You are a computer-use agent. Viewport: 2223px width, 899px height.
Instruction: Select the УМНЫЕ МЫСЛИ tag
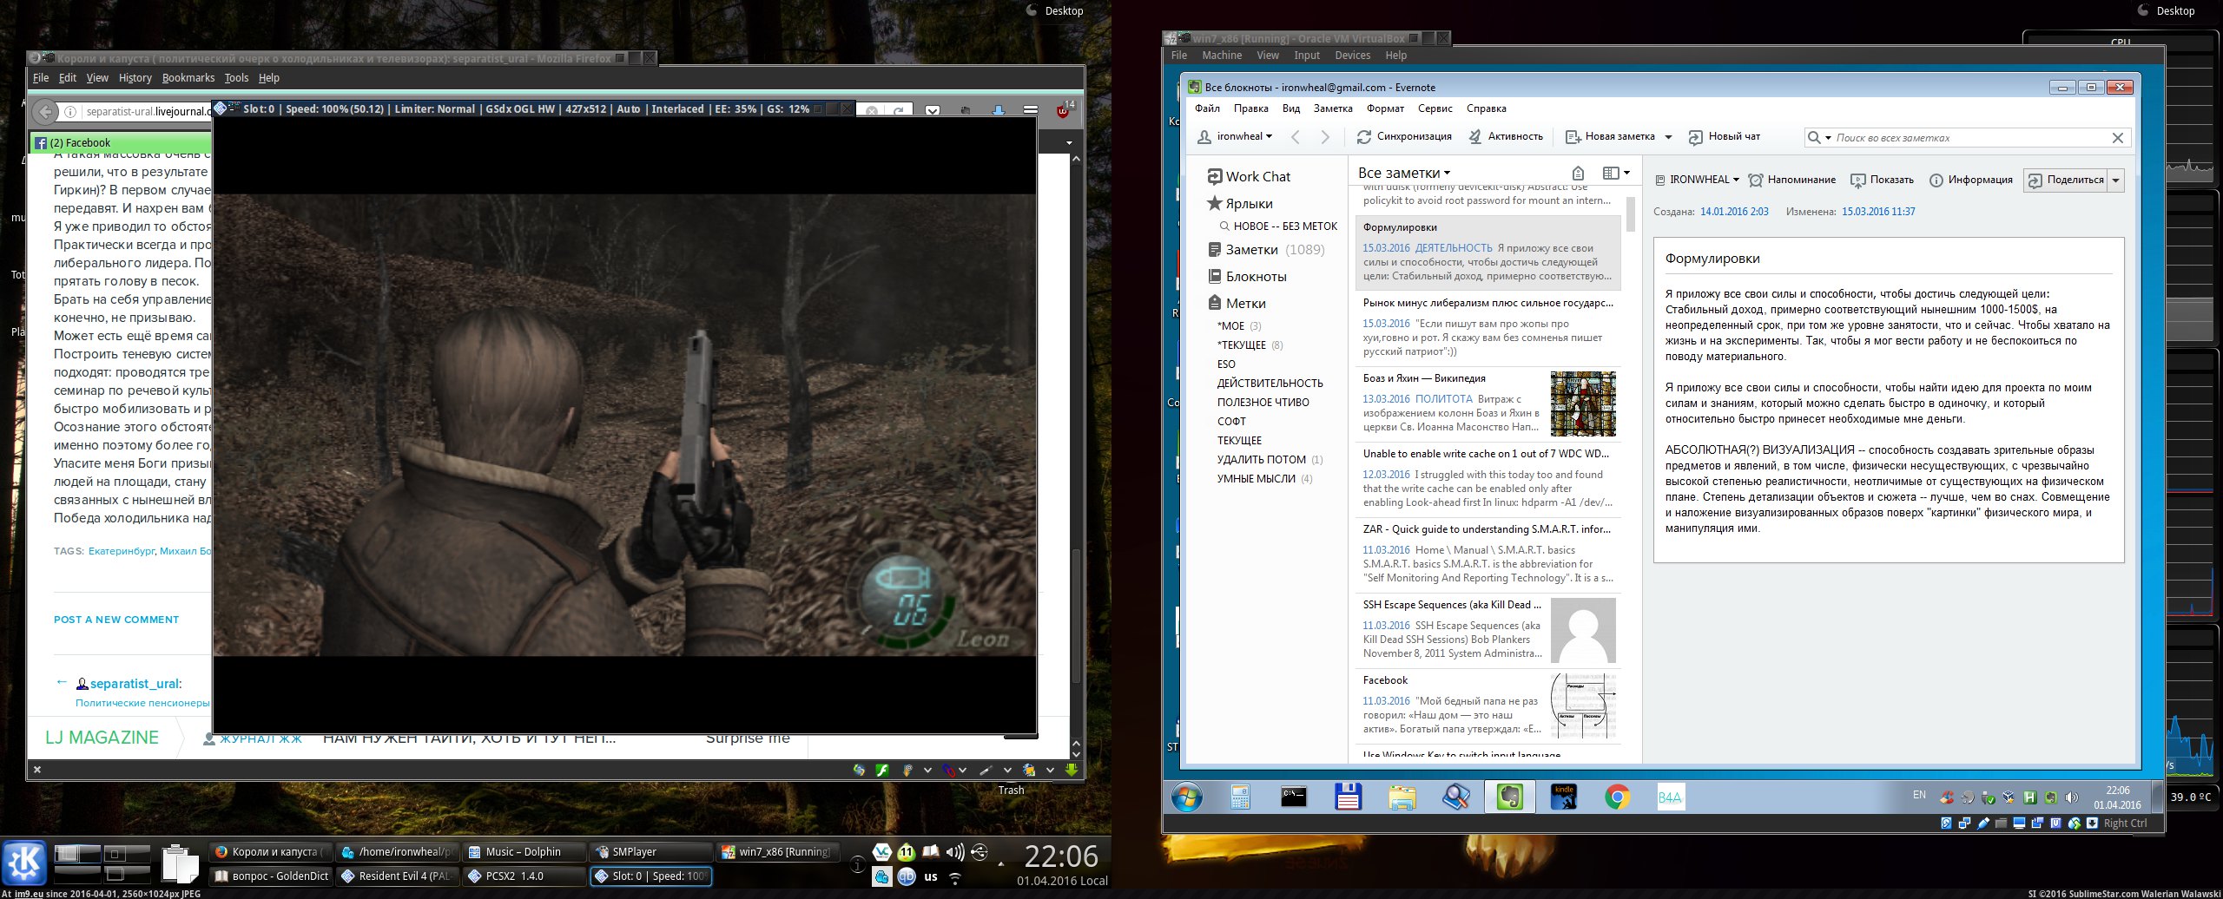coord(1264,479)
